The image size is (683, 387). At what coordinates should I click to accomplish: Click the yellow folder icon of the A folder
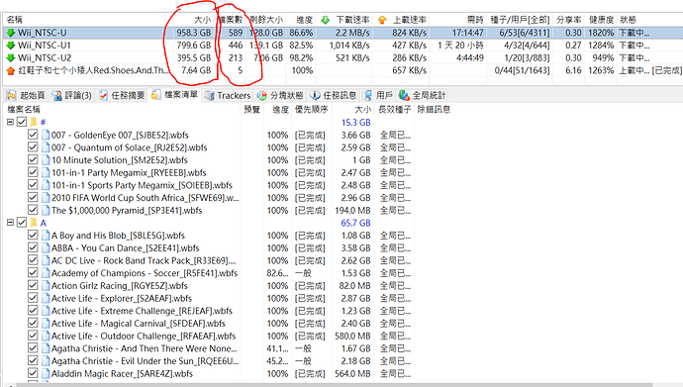[x=34, y=223]
